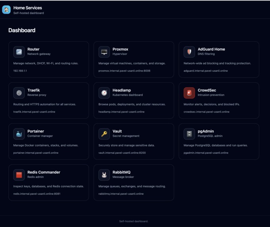The image size is (270, 227).
Task: Click the CrowdSec red siren icon
Action: pos(189,93)
